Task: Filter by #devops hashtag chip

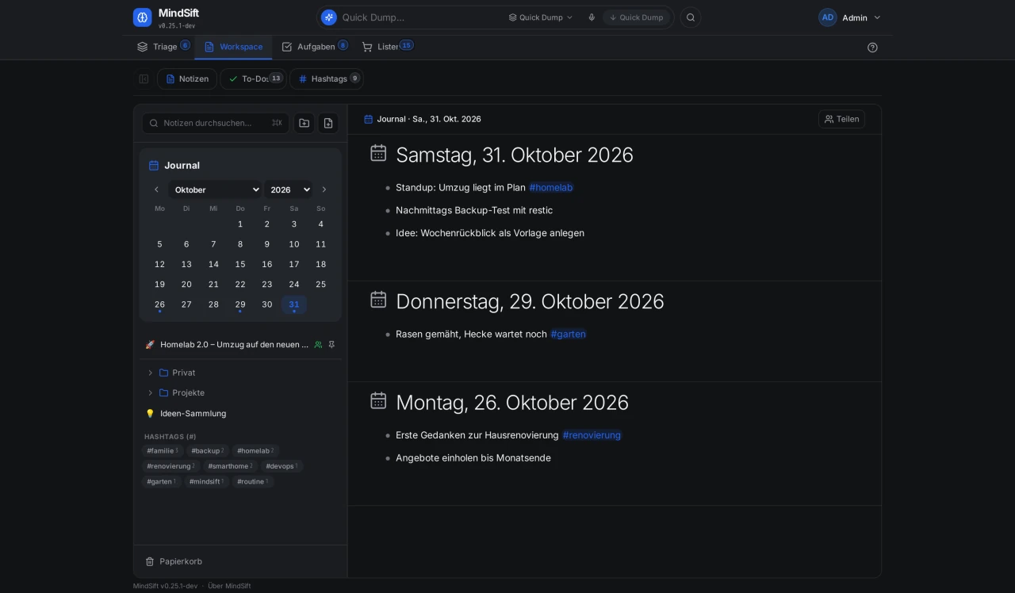Action: (x=282, y=466)
